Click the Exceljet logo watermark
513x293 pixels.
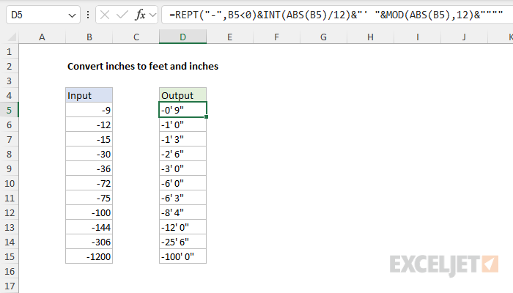tap(445, 263)
